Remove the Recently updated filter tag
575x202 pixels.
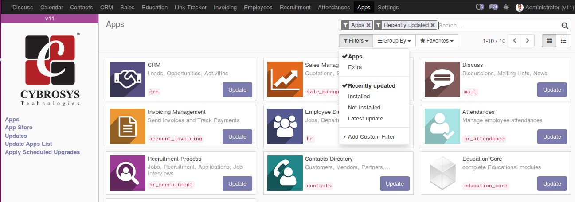click(x=433, y=25)
